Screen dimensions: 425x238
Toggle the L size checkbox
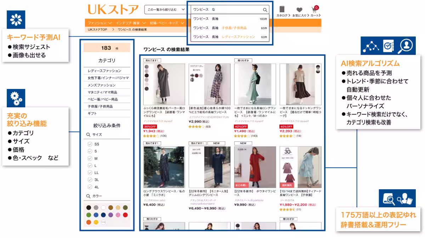[x=90, y=165]
